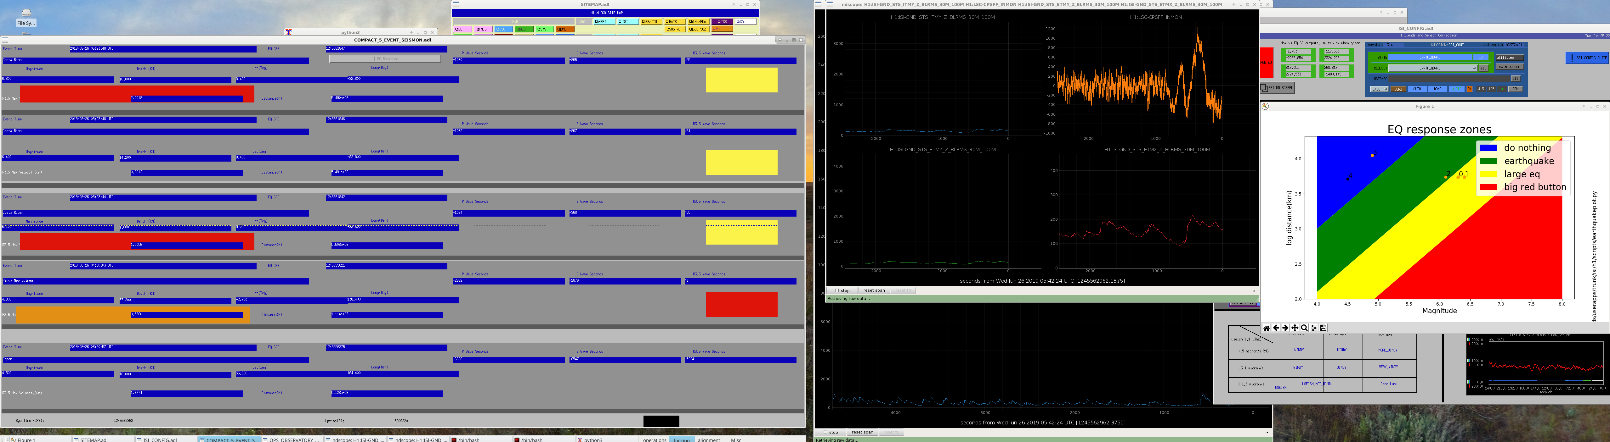The image size is (1610, 442).
Task: Click the H1:LSC-CPSFF_INMON orange plot
Action: (1155, 79)
